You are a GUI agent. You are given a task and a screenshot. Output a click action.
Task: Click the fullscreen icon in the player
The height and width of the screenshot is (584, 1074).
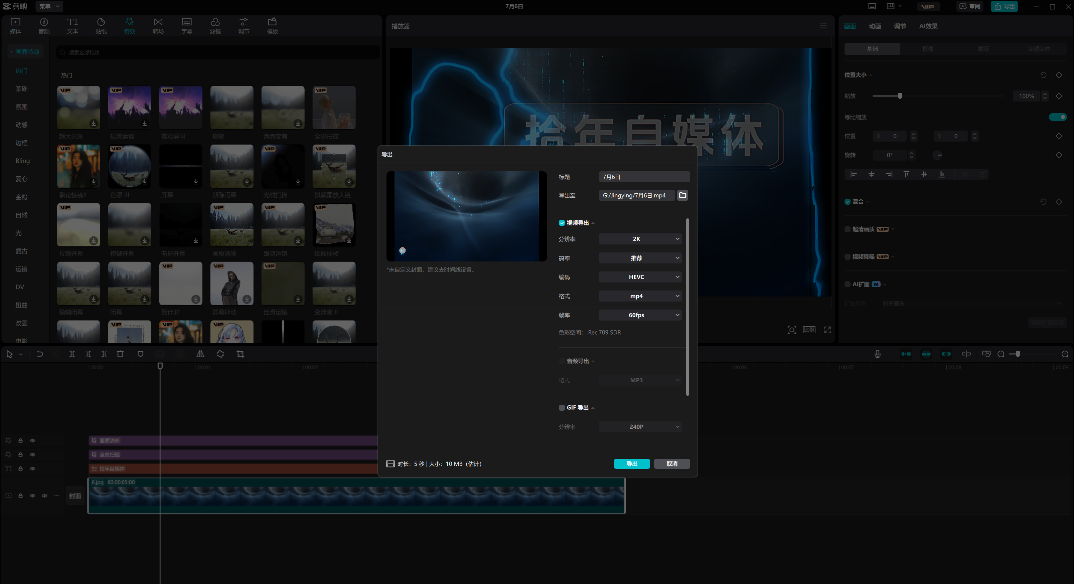click(827, 330)
